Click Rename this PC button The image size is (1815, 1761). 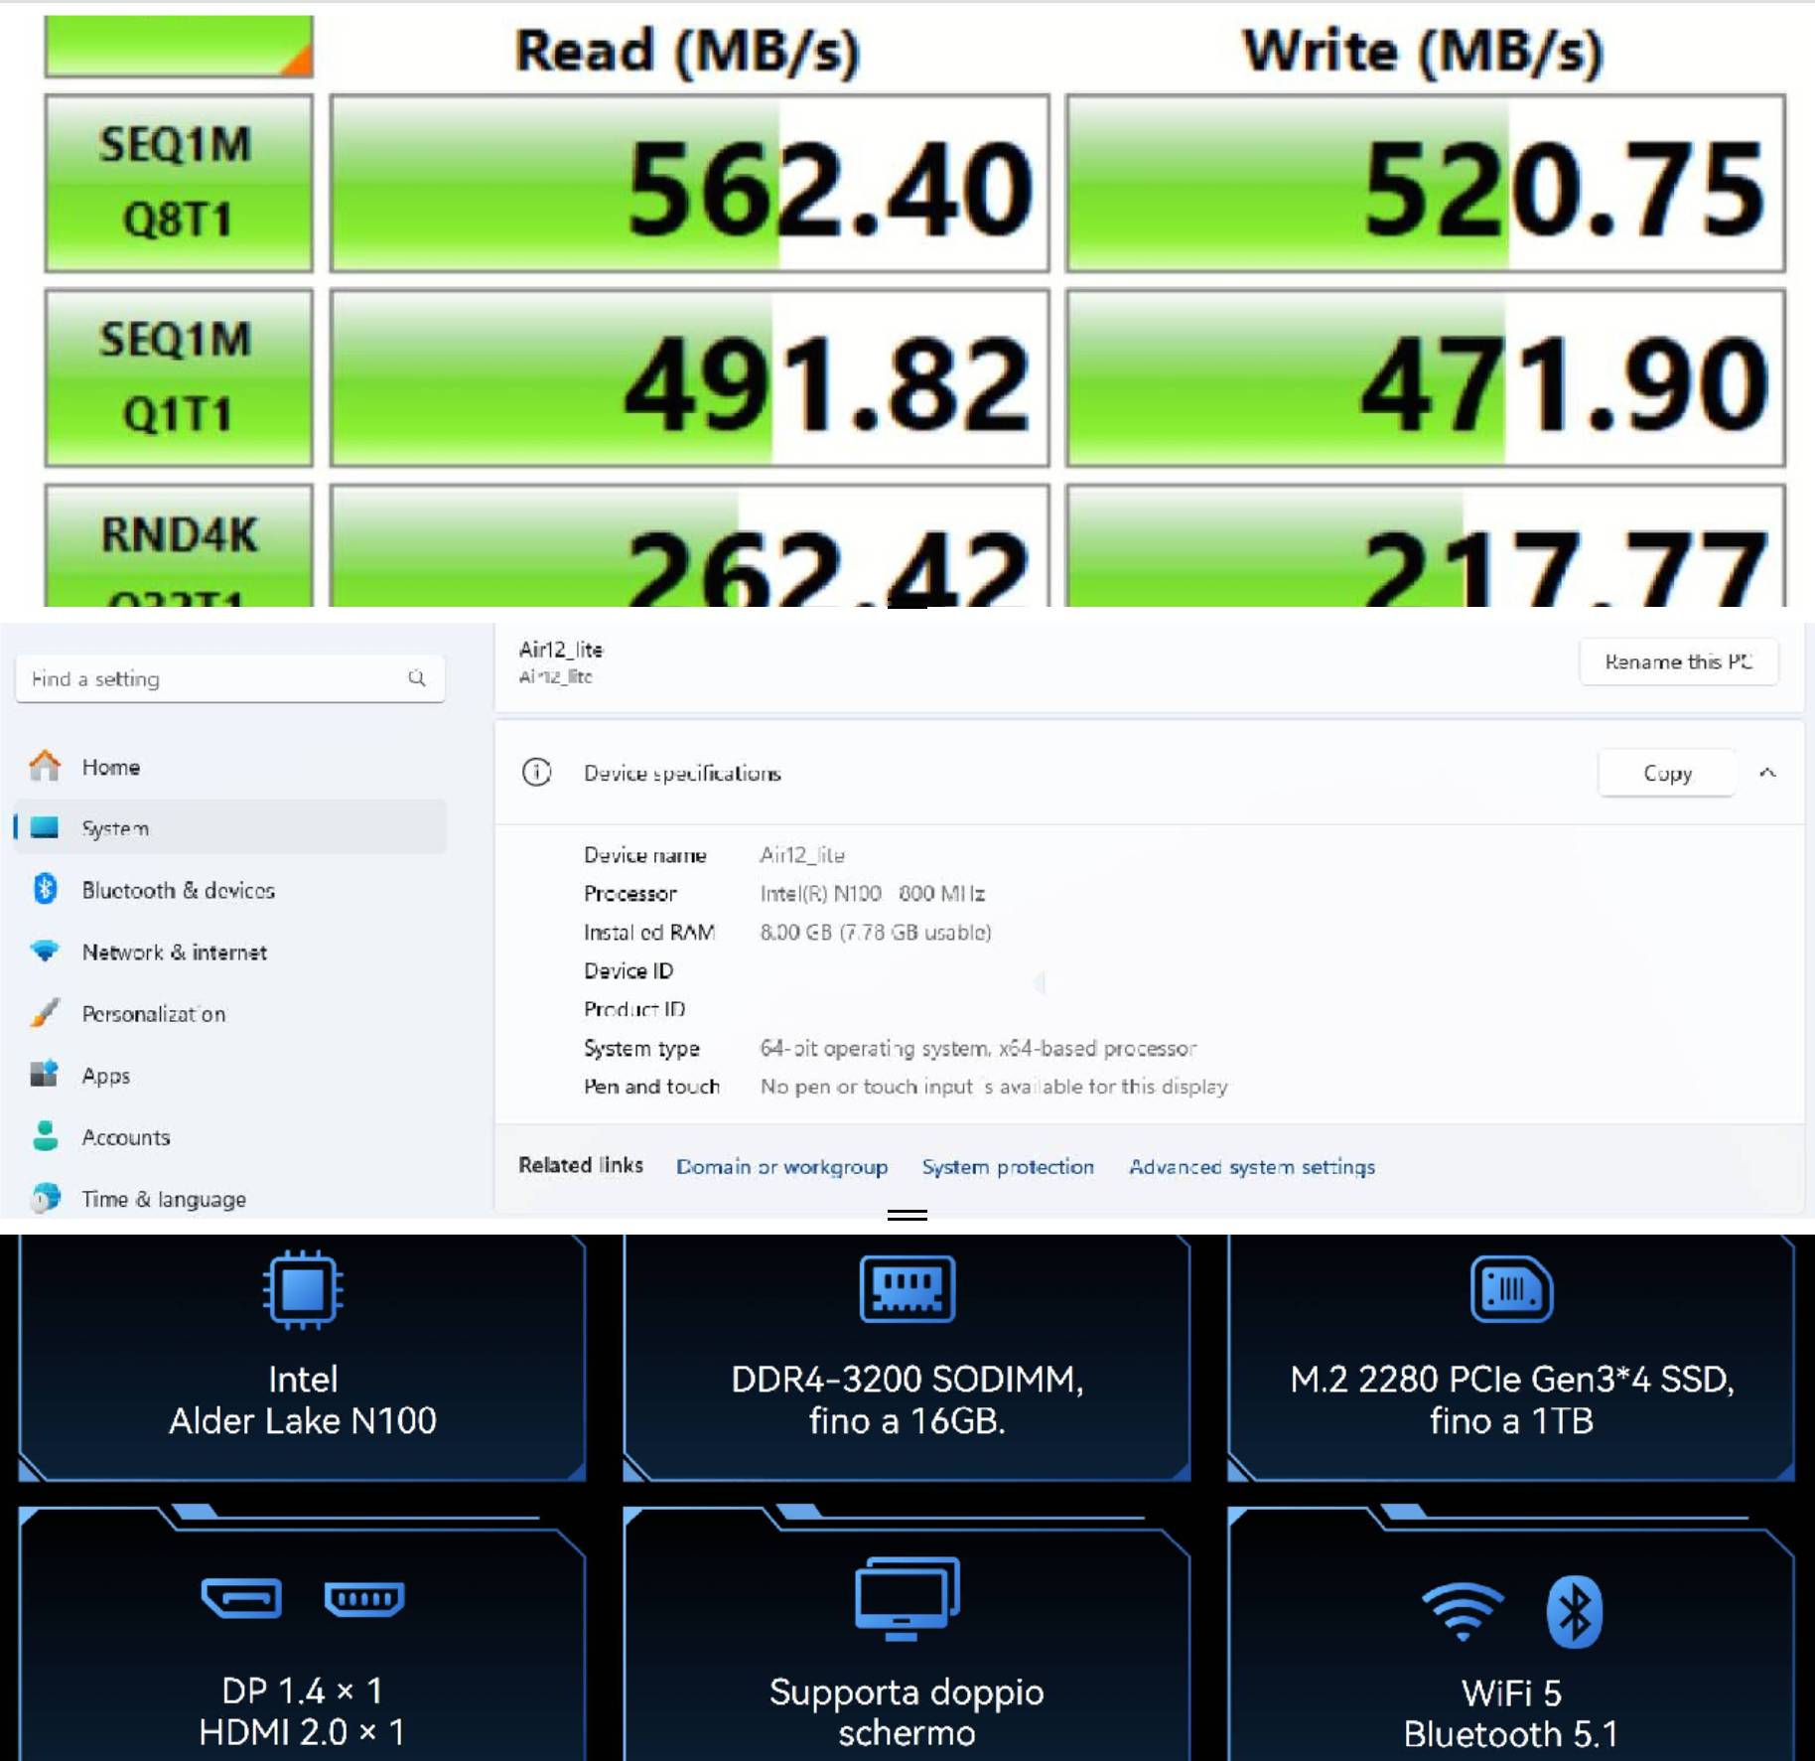[1678, 661]
